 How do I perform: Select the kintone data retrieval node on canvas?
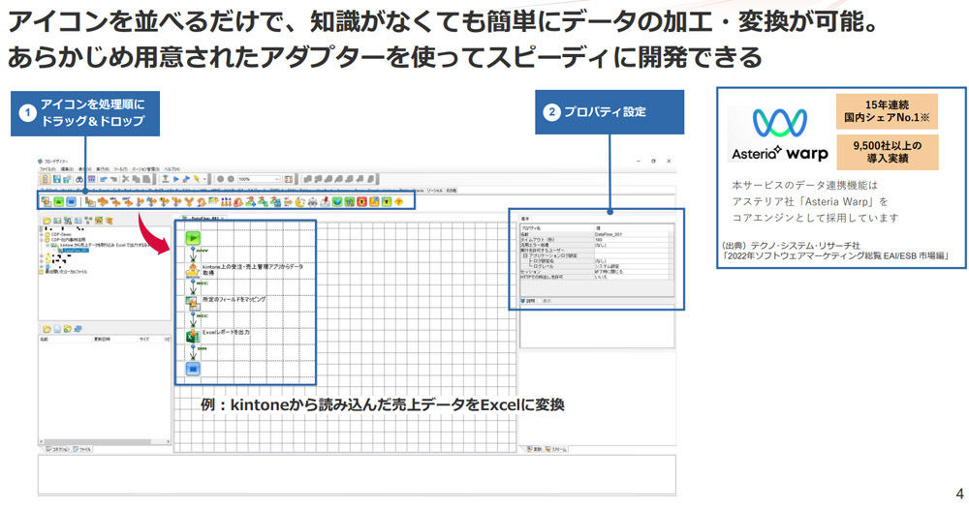click(x=192, y=270)
